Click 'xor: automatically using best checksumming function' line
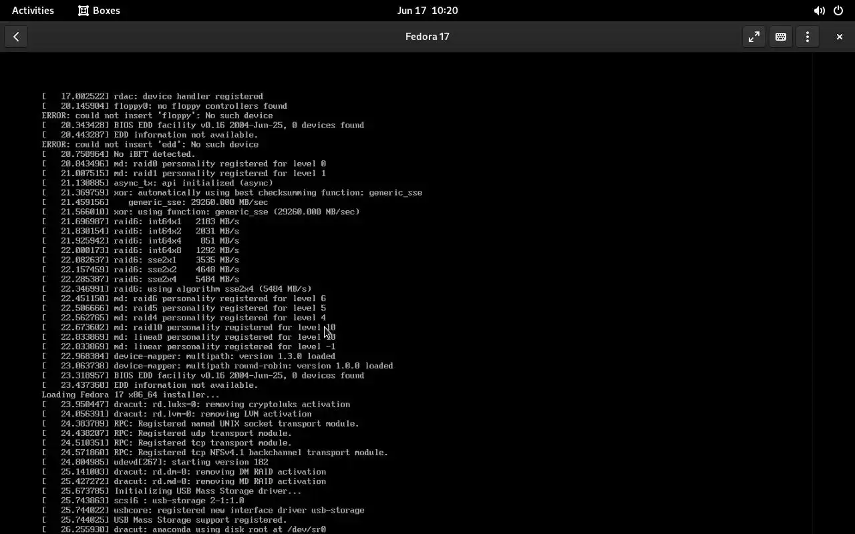This screenshot has width=855, height=534. [x=232, y=192]
